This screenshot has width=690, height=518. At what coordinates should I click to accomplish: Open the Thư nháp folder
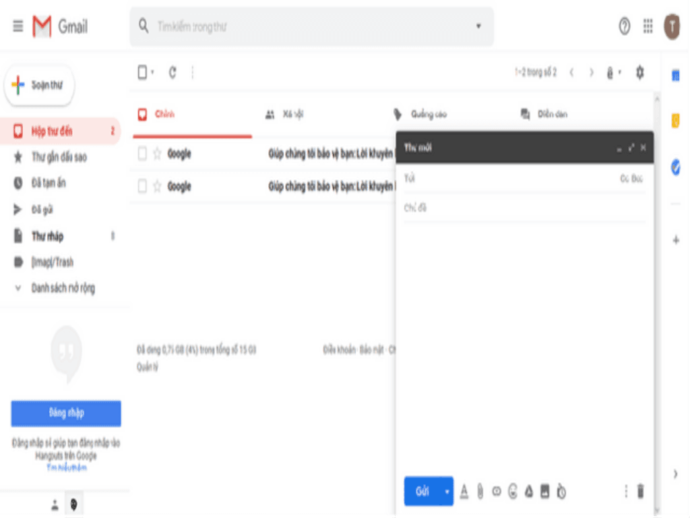coord(49,236)
